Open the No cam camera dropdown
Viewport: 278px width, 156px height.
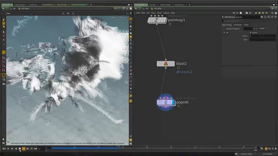(x=123, y=17)
